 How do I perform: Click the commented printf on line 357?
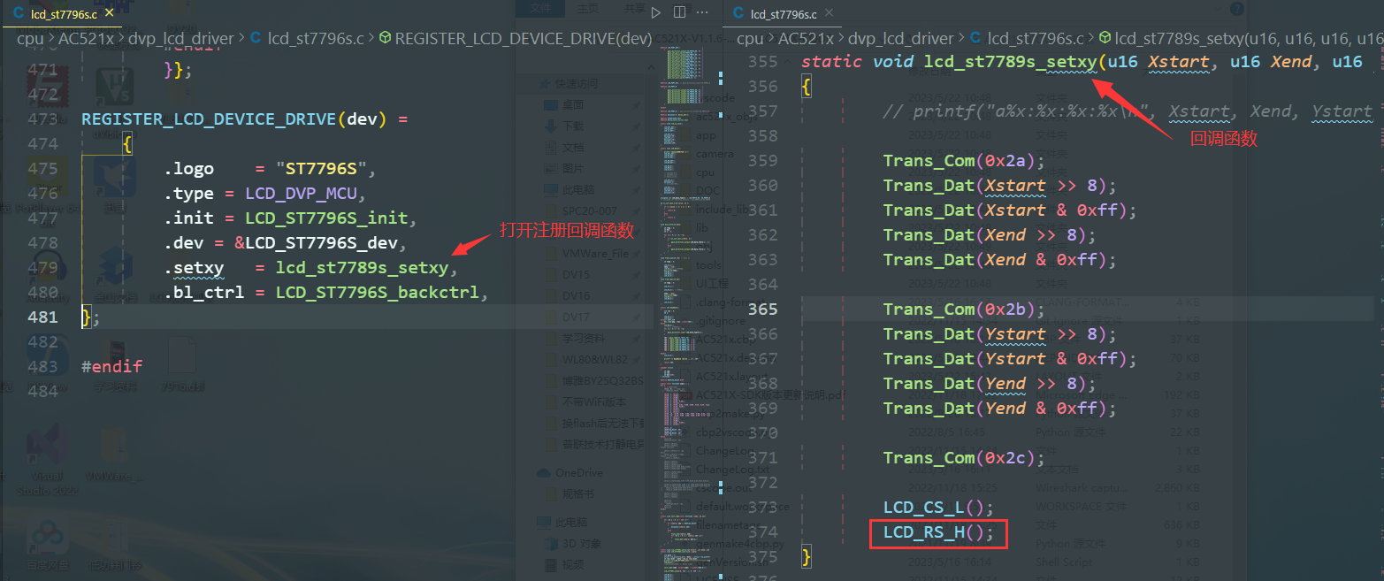(x=1128, y=111)
